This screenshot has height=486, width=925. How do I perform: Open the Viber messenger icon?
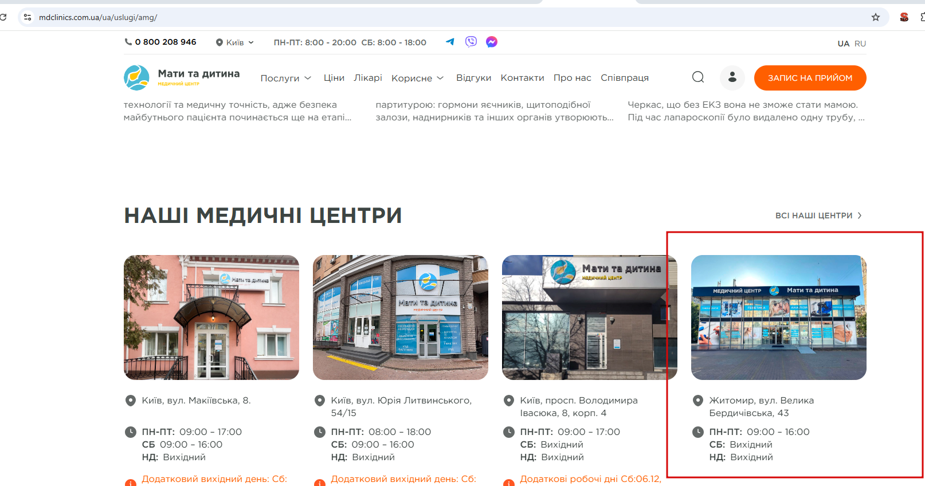tap(471, 42)
